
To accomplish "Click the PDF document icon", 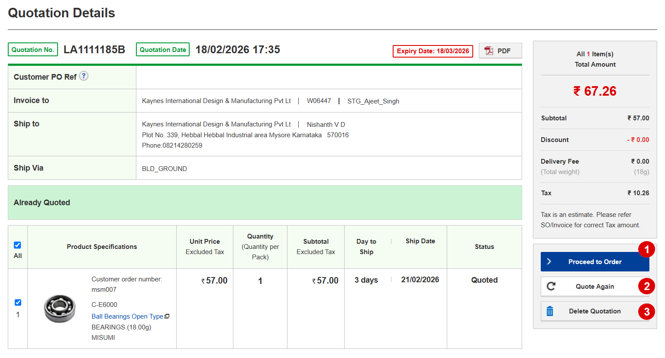I will pos(489,51).
